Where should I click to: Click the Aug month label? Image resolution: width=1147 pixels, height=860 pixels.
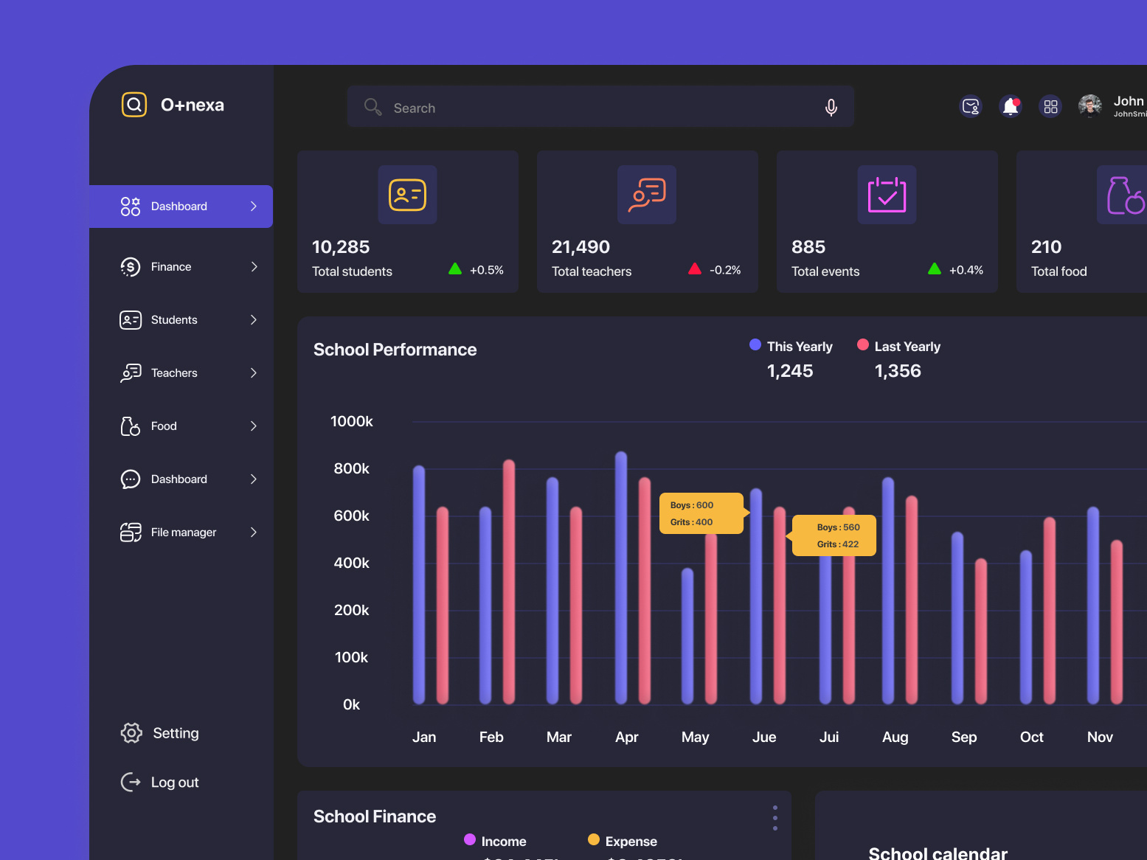895,737
